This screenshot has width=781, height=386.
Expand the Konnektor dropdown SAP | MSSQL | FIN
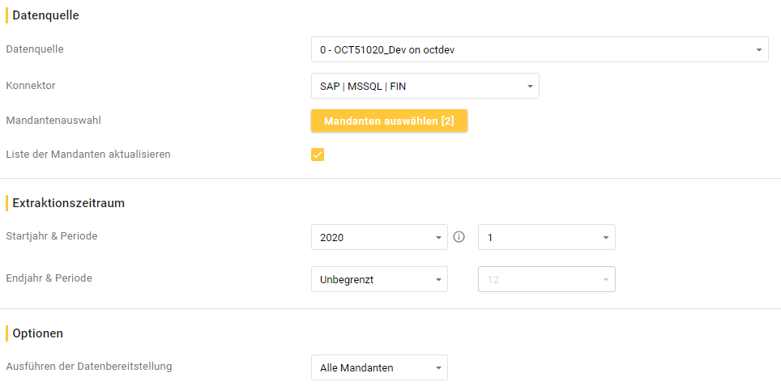pos(425,86)
